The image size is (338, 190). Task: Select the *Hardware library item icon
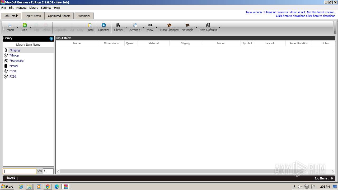tap(6, 61)
